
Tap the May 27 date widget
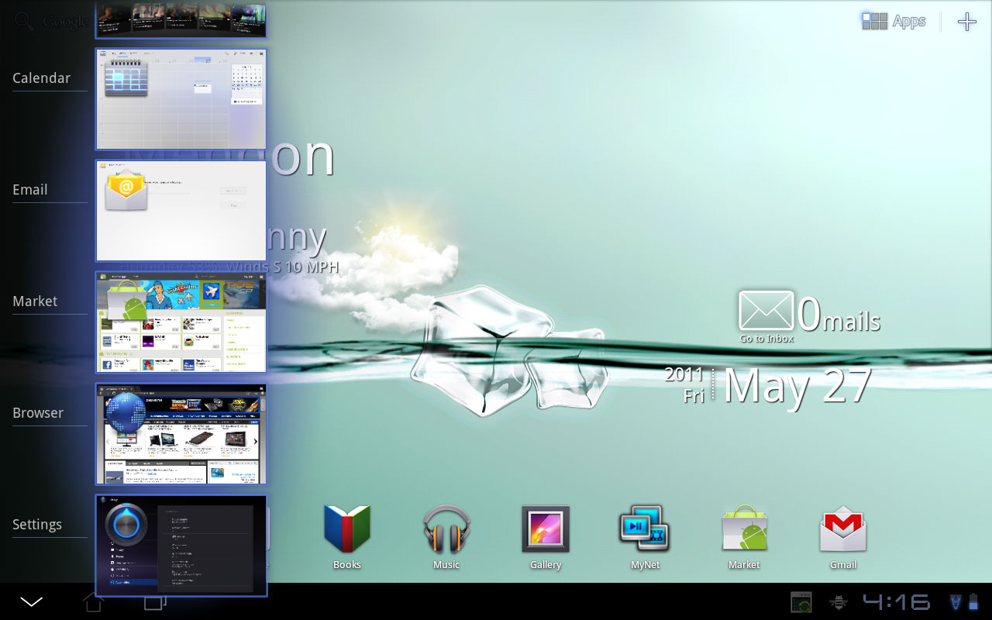(797, 385)
